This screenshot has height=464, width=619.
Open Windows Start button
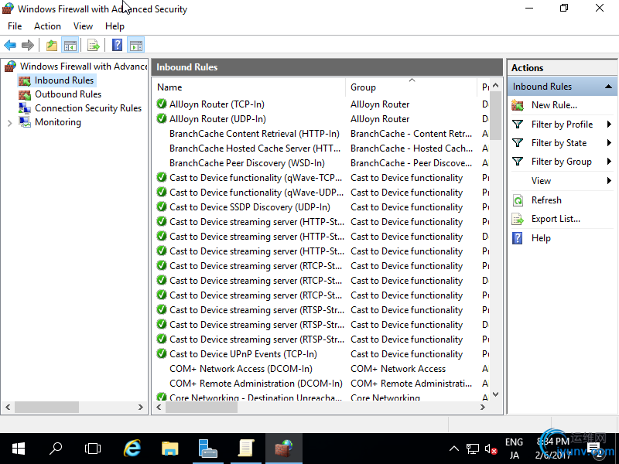pos(18,449)
